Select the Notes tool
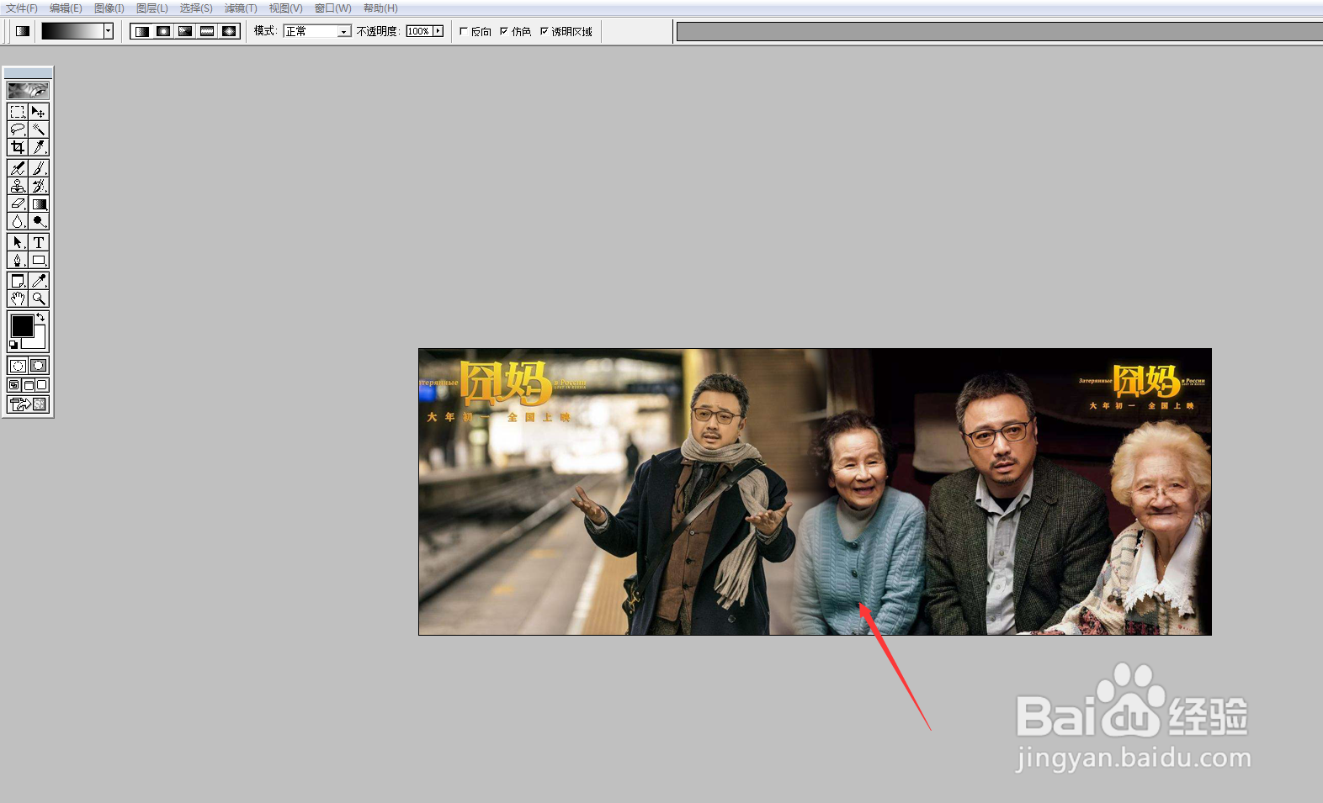The width and height of the screenshot is (1323, 803). (18, 281)
